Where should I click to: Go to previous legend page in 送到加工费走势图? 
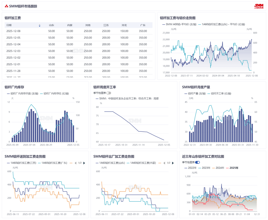76,163
